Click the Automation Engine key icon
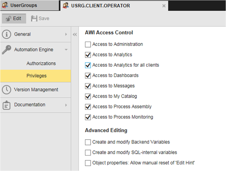The height and width of the screenshot is (171, 226). tap(7, 50)
